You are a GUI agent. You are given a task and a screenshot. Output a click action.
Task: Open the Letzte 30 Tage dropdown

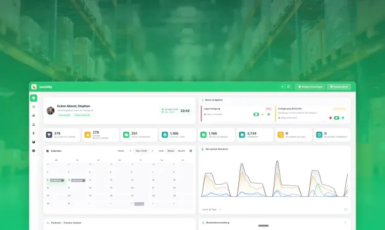(211, 210)
